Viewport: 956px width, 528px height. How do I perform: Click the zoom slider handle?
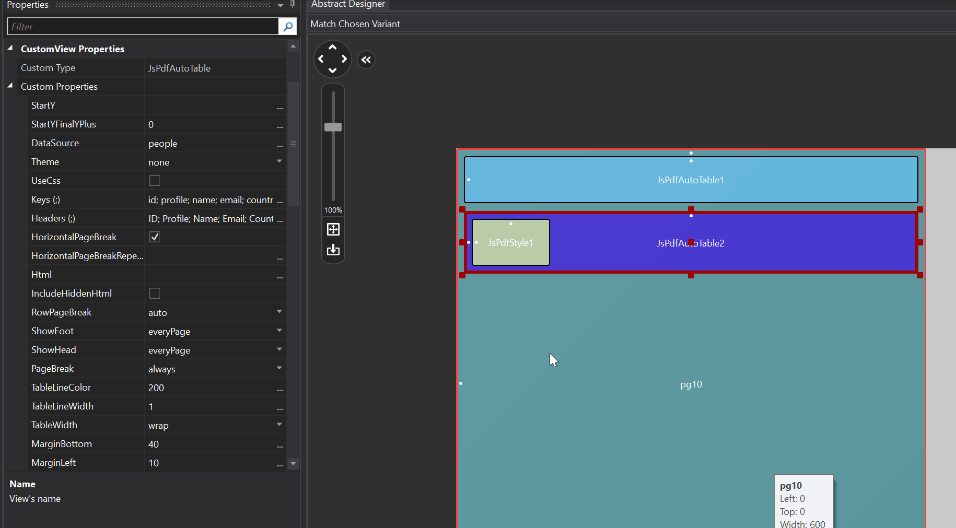tap(333, 127)
